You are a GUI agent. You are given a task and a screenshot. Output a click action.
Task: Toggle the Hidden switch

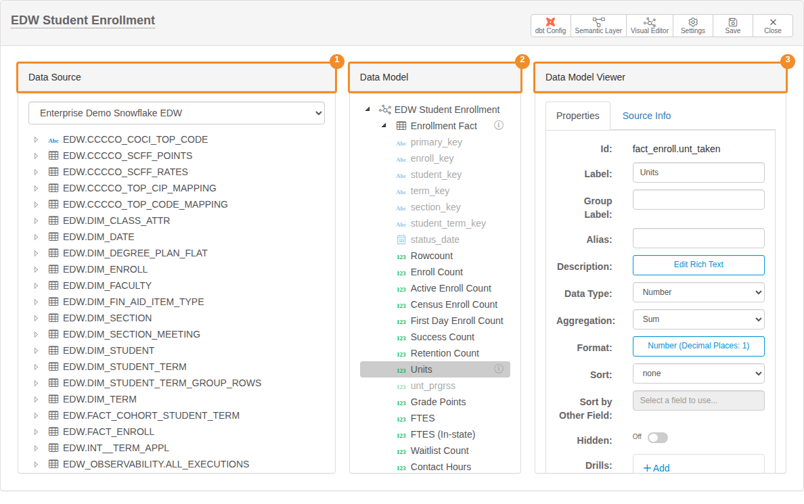(x=657, y=437)
